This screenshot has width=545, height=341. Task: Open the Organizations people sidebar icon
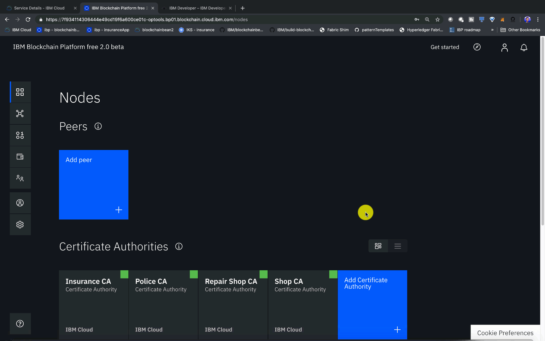pyautogui.click(x=20, y=178)
